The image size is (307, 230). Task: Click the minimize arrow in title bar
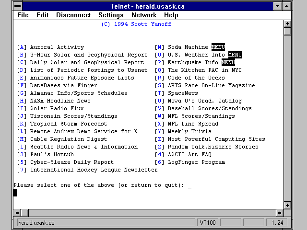pos(278,6)
